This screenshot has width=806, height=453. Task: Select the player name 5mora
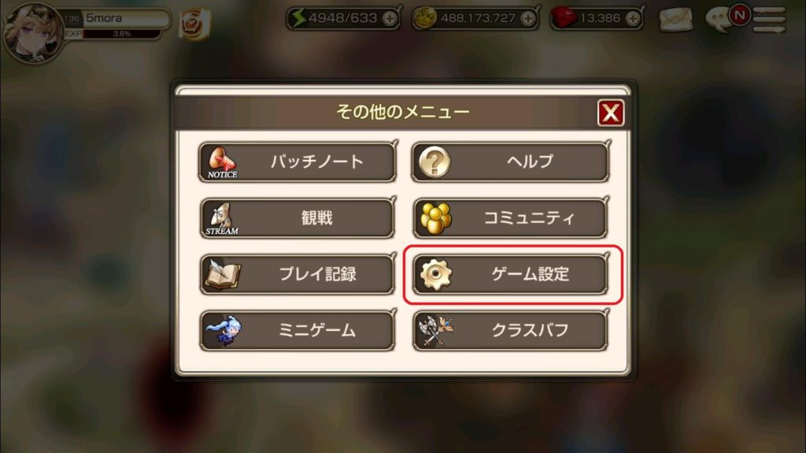104,18
